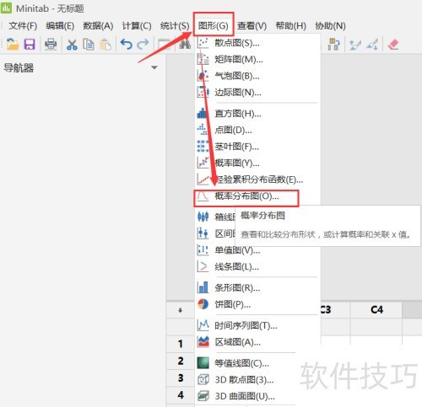Open the 查看(V) menu
Image resolution: width=422 pixels, height=407 pixels.
click(x=252, y=26)
